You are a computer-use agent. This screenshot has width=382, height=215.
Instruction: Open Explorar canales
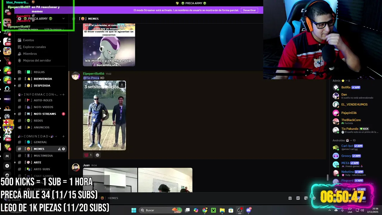click(34, 47)
